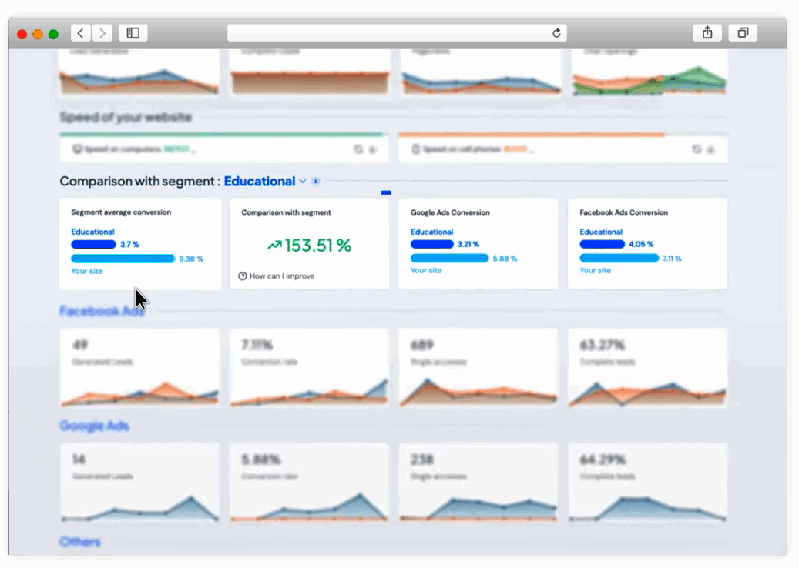Open the Educational segment dropdown
This screenshot has height=568, width=799.
(260, 182)
